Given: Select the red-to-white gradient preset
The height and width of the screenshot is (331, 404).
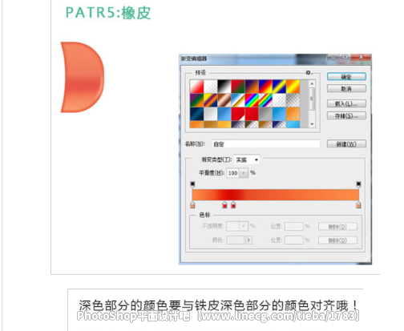Looking at the screenshot, I should coord(196,87).
